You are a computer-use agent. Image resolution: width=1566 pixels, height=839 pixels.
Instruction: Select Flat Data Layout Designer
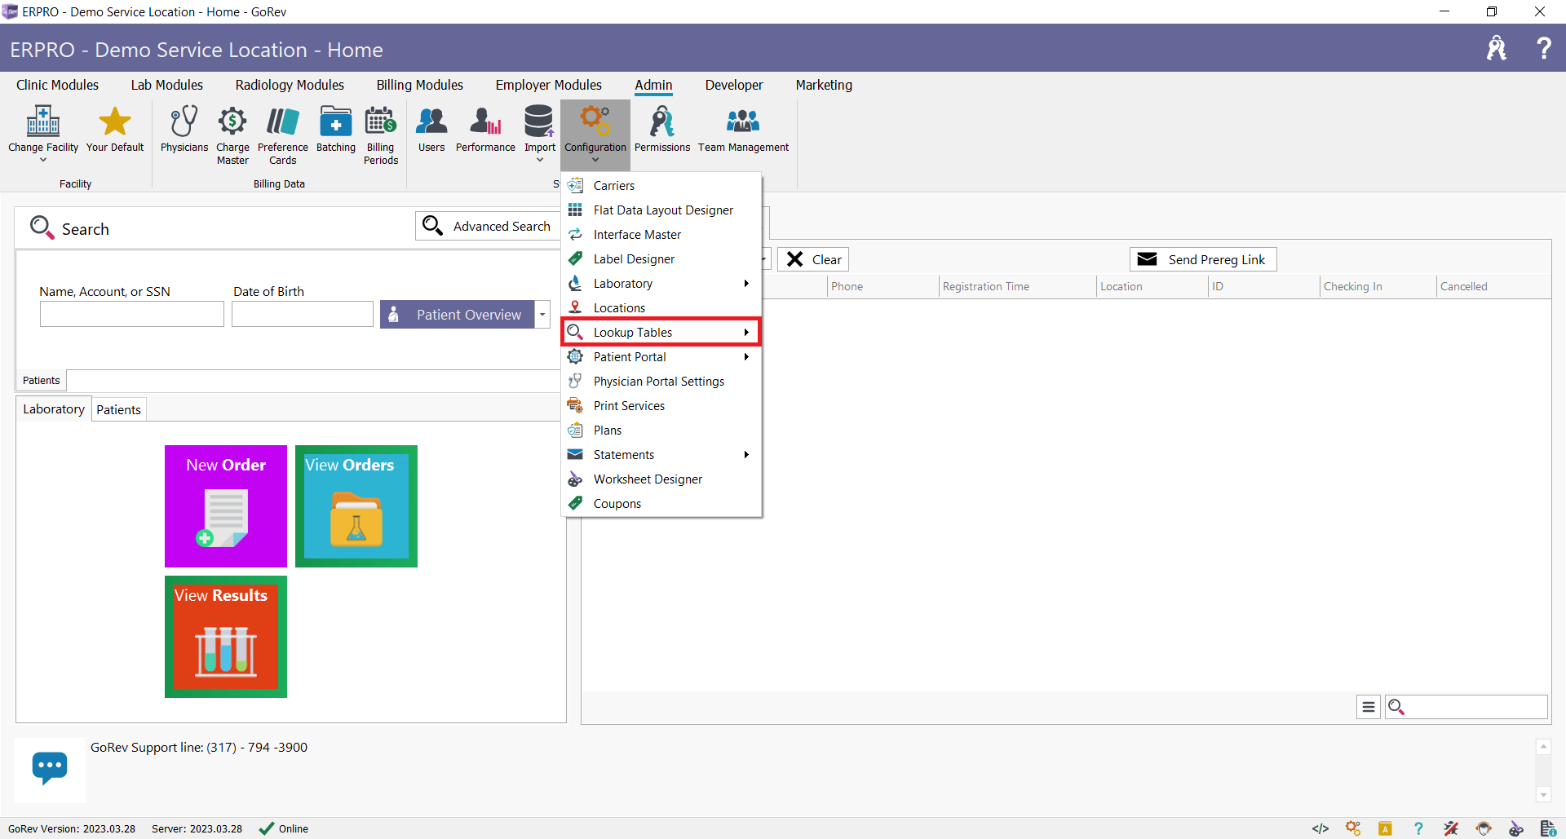(x=661, y=210)
